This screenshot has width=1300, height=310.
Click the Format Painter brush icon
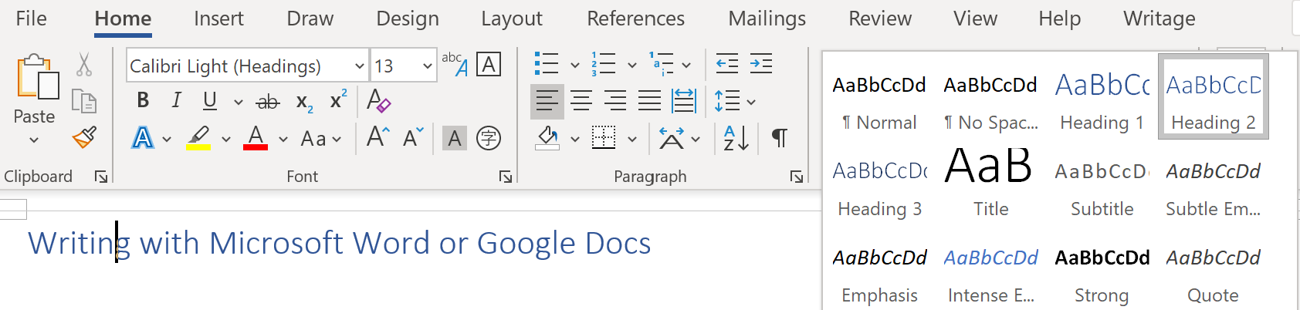(84, 138)
